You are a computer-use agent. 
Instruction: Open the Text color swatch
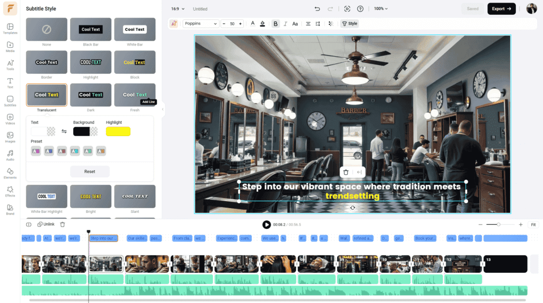43,131
